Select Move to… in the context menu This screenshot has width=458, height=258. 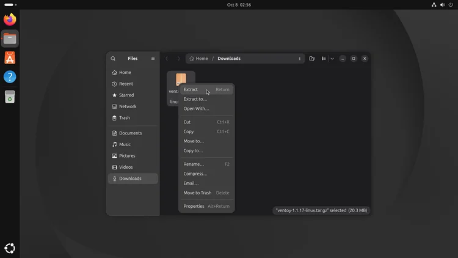click(206, 141)
